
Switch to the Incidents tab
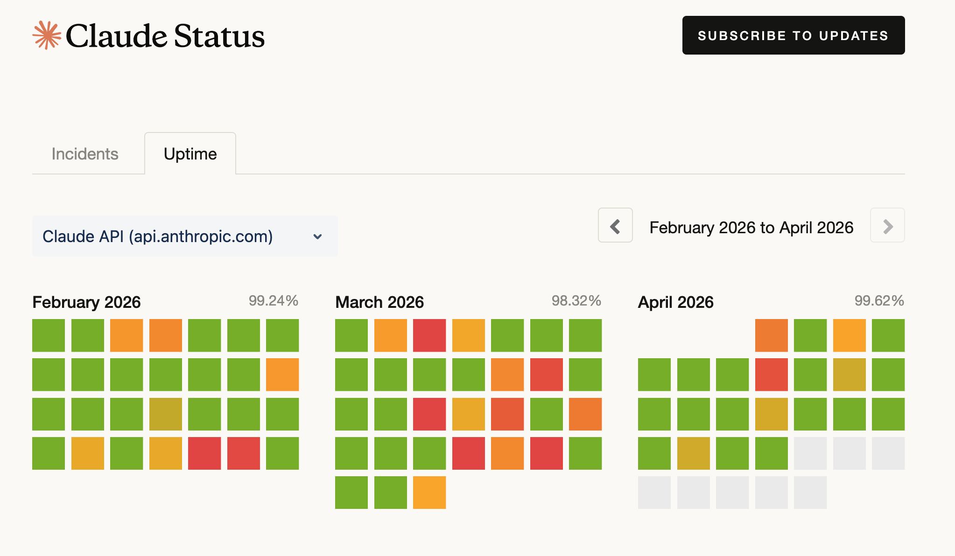click(x=85, y=154)
